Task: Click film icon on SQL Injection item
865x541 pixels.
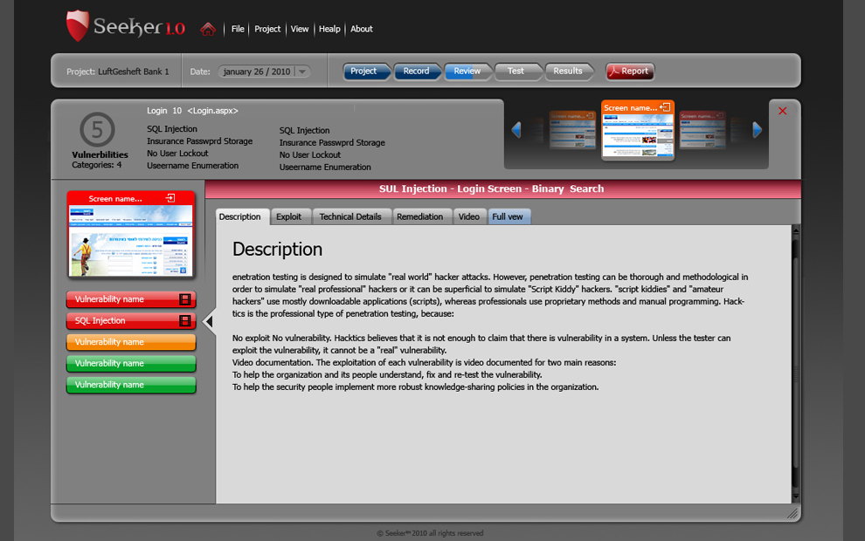Action: 184,321
